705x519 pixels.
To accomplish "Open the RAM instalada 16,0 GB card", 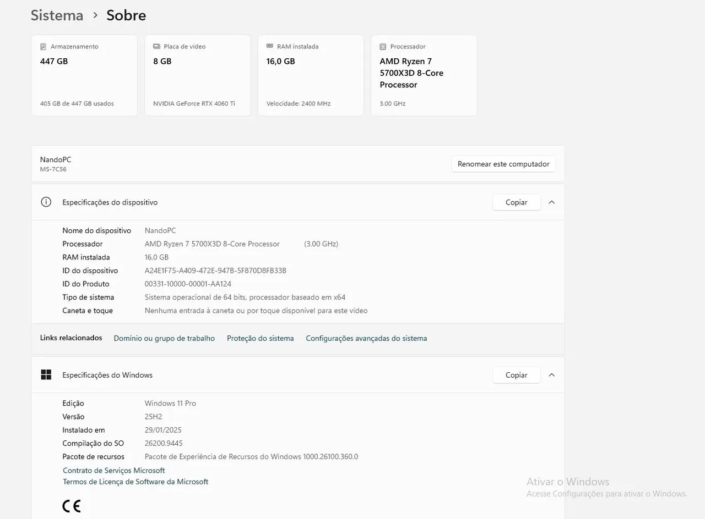I will tap(311, 75).
